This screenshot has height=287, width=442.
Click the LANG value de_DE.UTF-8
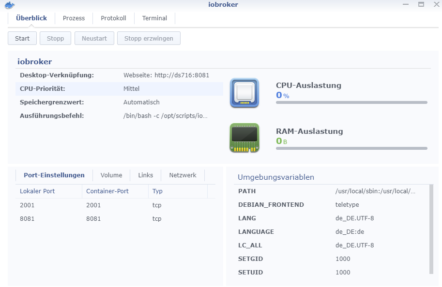click(x=354, y=218)
